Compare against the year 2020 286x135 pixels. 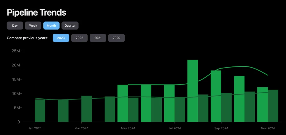tap(116, 38)
